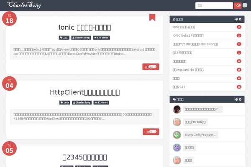
Task: Open sidebar entry starting with lowercase 'Ionic'
Action: tap(184, 27)
